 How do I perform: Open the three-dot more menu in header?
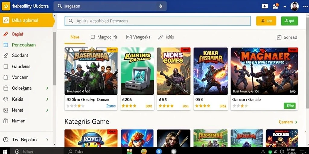tap(306, 6)
